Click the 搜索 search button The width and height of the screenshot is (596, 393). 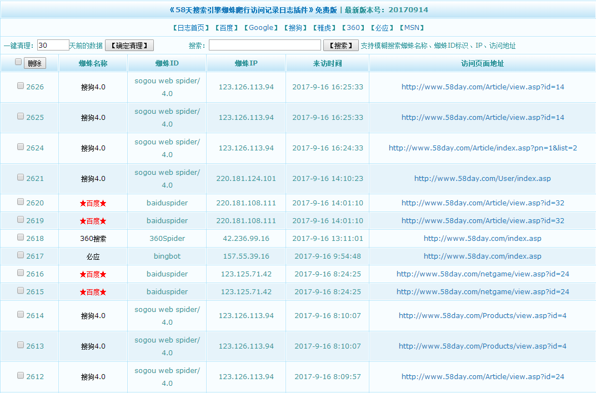click(x=341, y=46)
